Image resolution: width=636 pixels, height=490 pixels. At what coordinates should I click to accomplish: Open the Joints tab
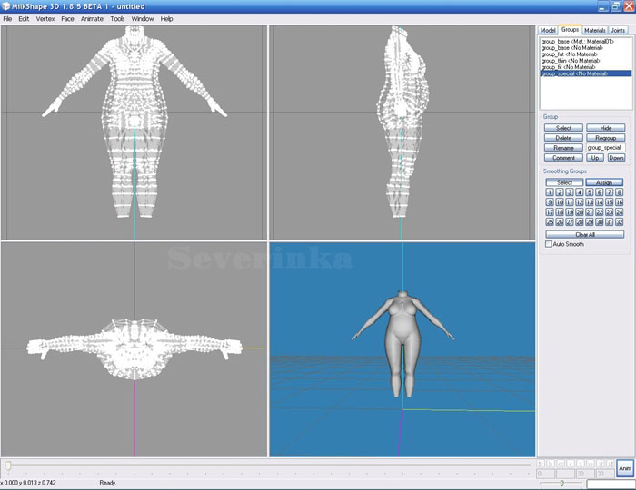[x=618, y=30]
